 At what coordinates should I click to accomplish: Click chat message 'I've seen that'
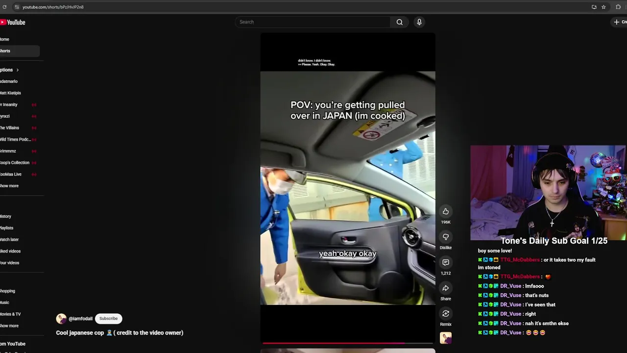[540, 305]
